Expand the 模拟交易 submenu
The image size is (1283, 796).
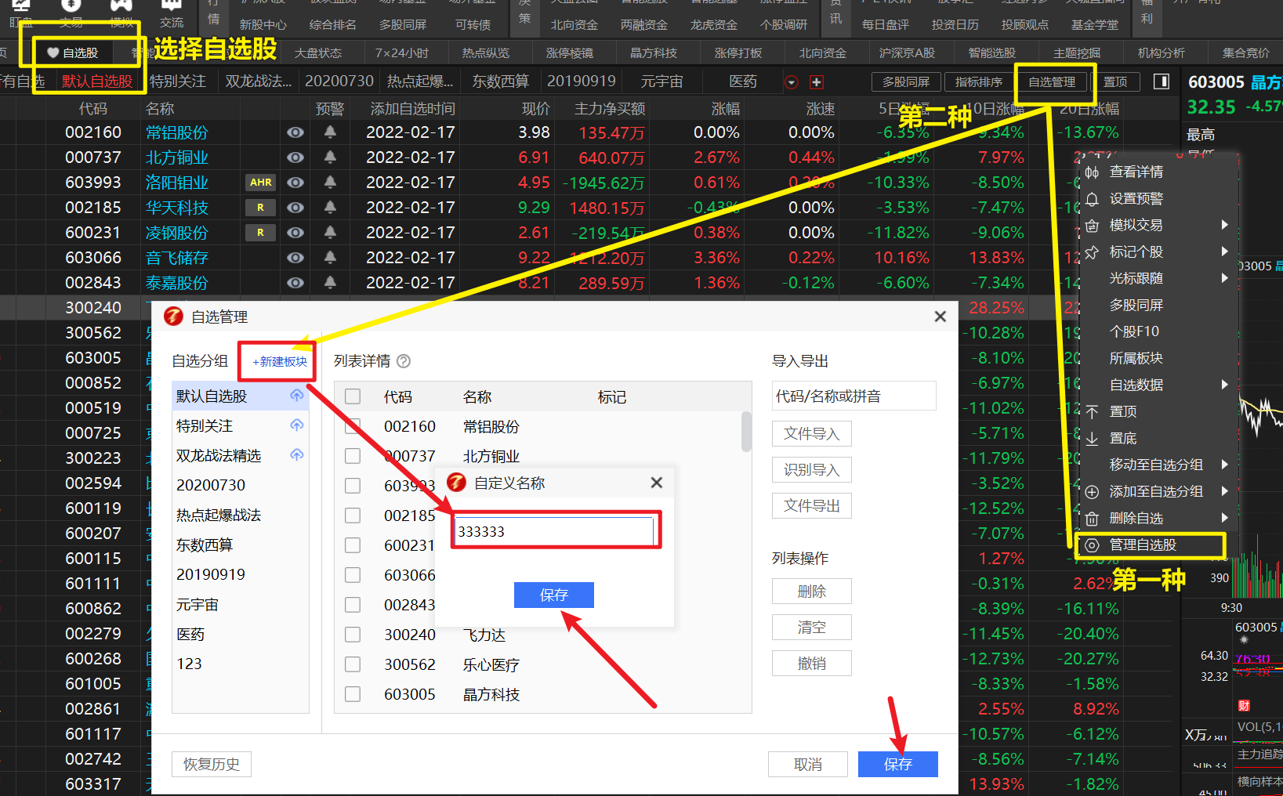tap(1225, 225)
